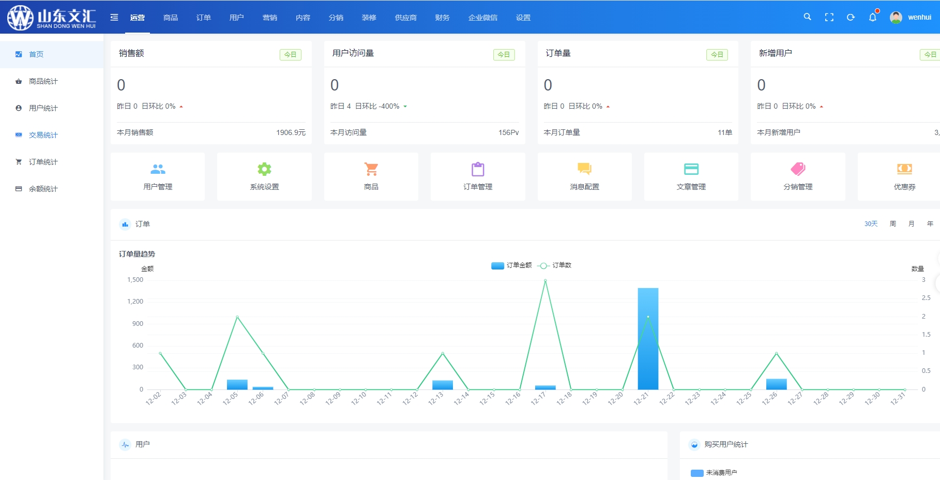Click the 订单 panel bar-chart icon

point(125,224)
